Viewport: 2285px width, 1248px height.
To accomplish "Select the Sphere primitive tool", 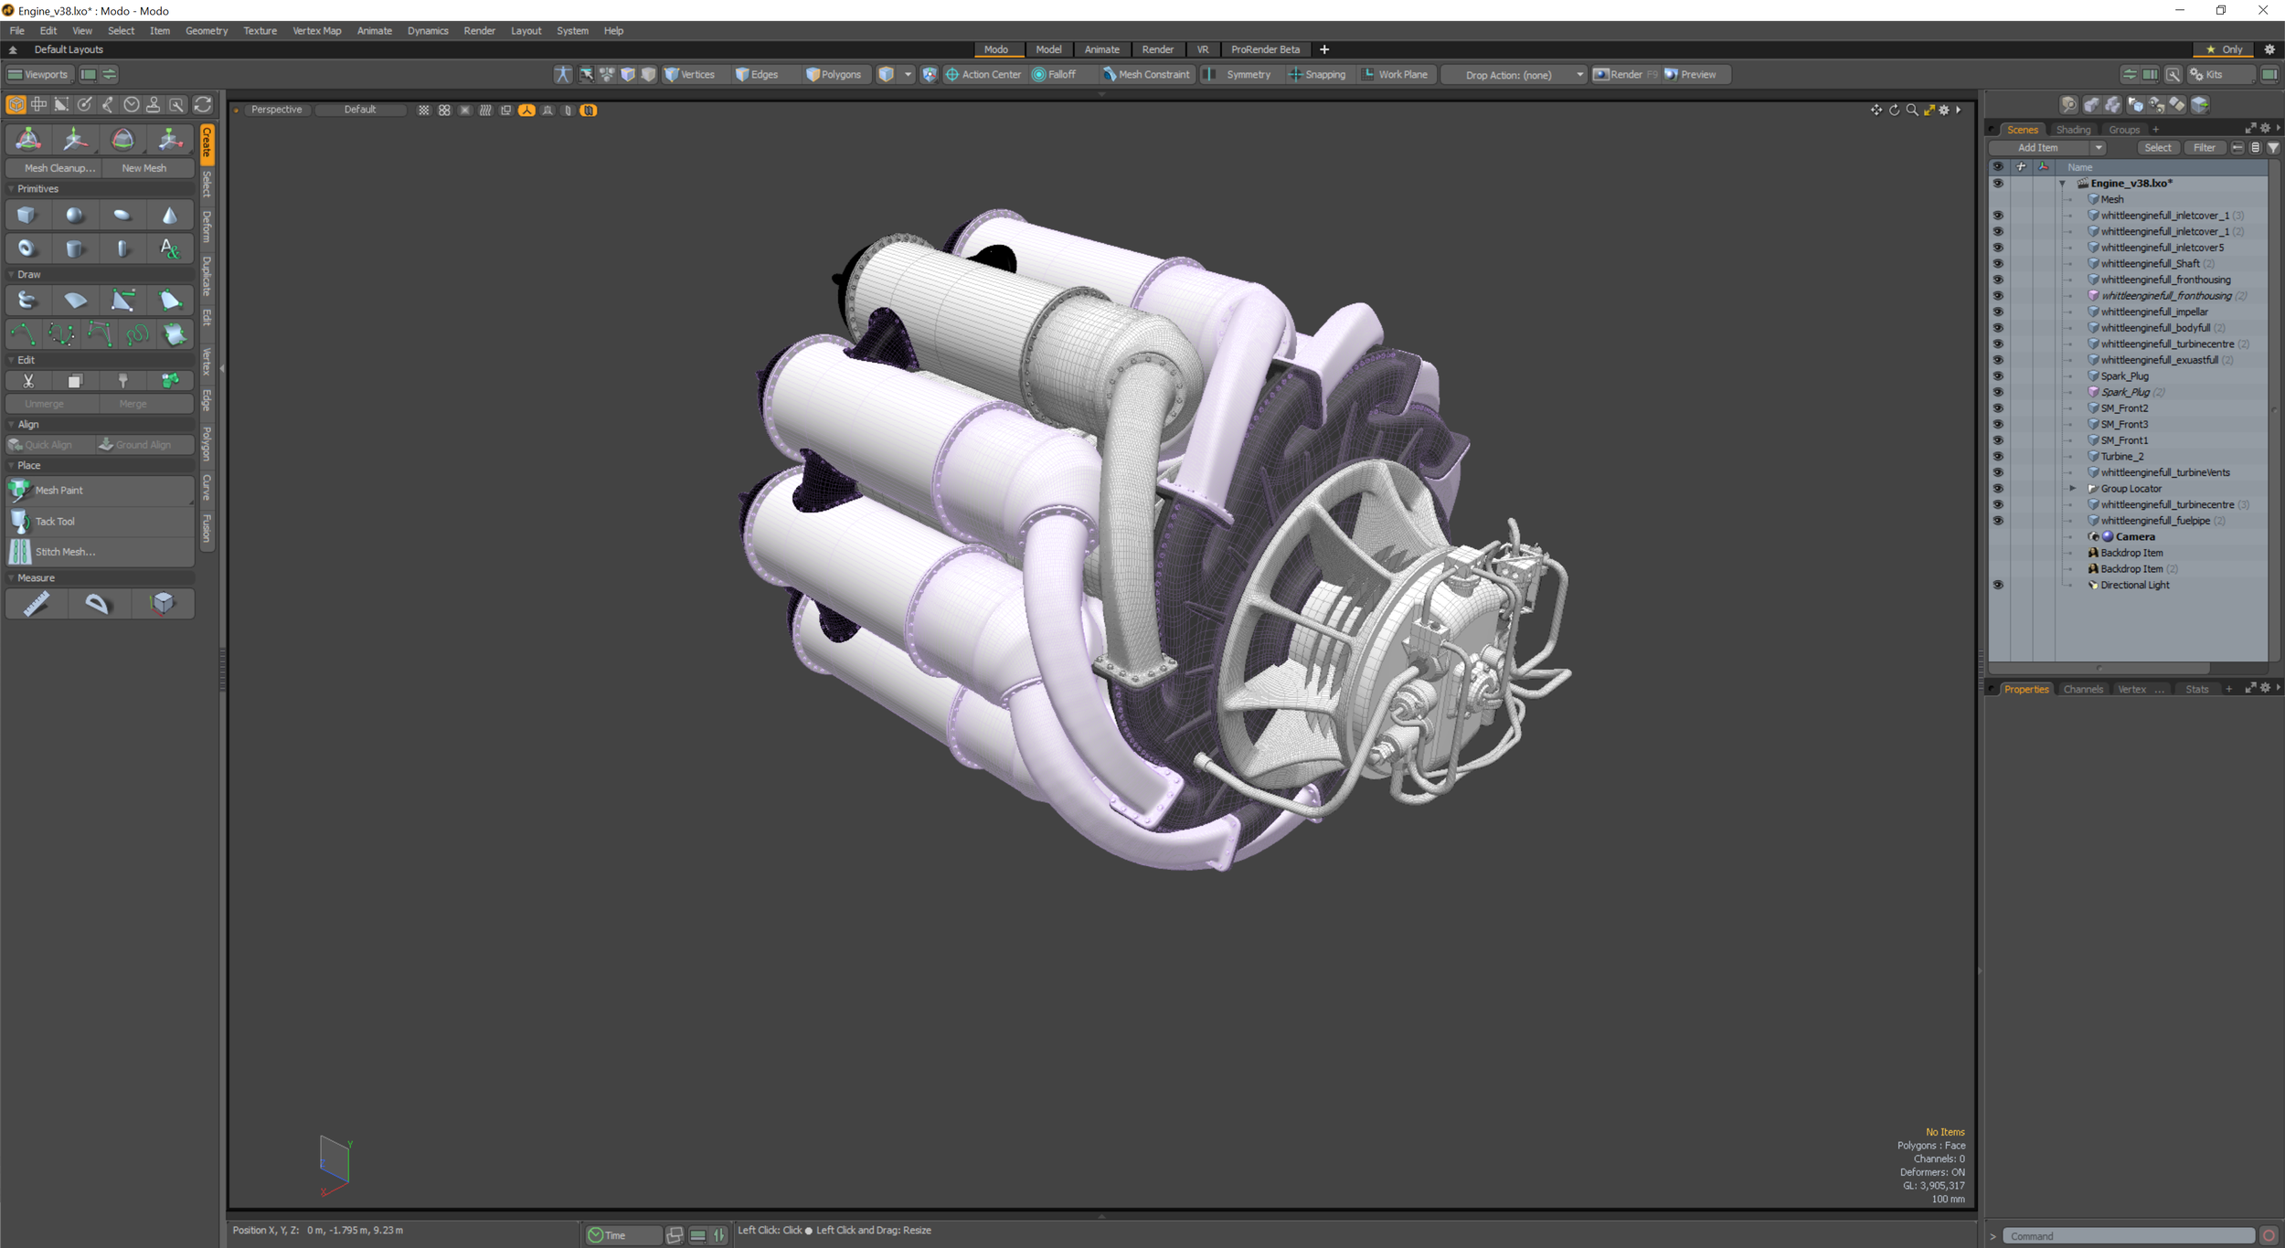I will [75, 214].
